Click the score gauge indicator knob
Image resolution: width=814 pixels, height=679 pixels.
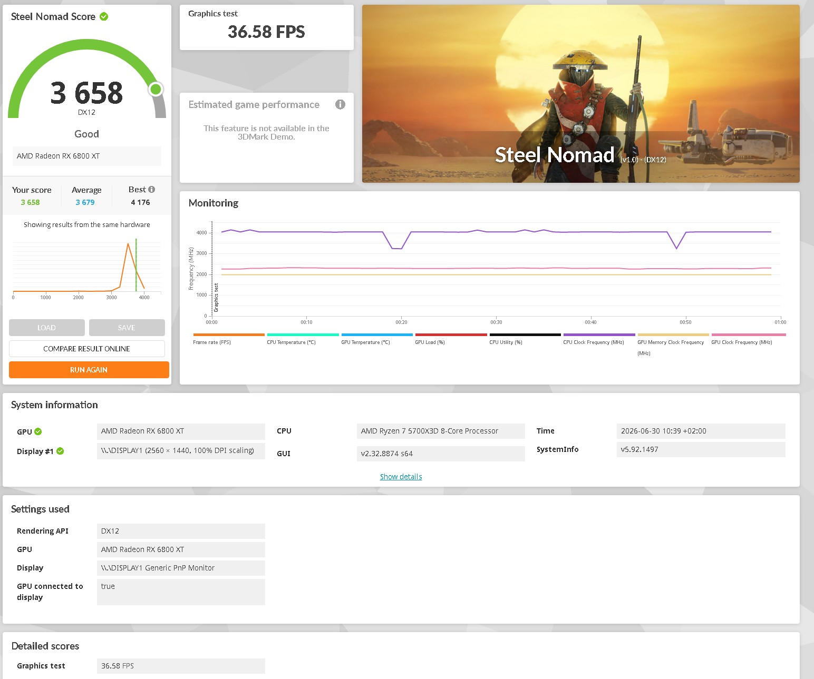point(156,90)
